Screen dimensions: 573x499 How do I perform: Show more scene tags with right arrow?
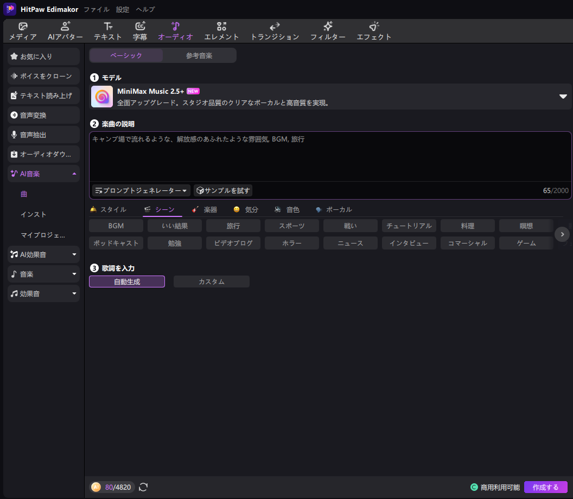pos(562,234)
